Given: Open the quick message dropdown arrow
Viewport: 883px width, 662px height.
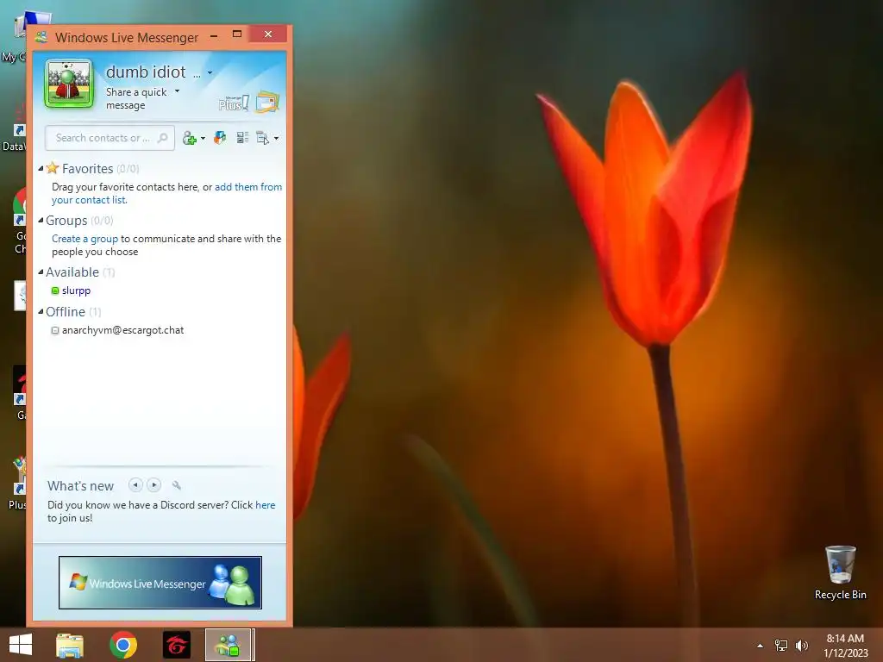Looking at the screenshot, I should tap(177, 91).
